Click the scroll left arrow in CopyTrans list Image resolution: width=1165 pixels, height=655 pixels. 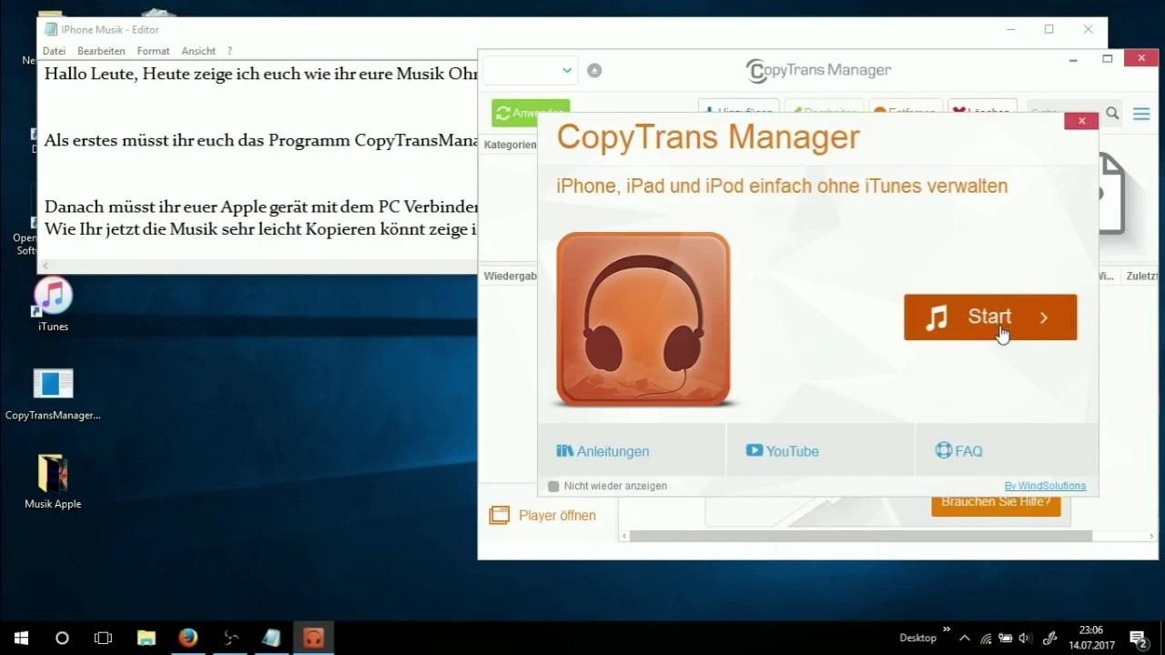pyautogui.click(x=624, y=536)
